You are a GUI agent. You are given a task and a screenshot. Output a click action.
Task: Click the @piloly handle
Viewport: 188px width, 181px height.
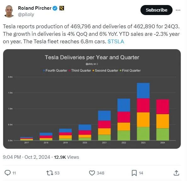(26, 14)
